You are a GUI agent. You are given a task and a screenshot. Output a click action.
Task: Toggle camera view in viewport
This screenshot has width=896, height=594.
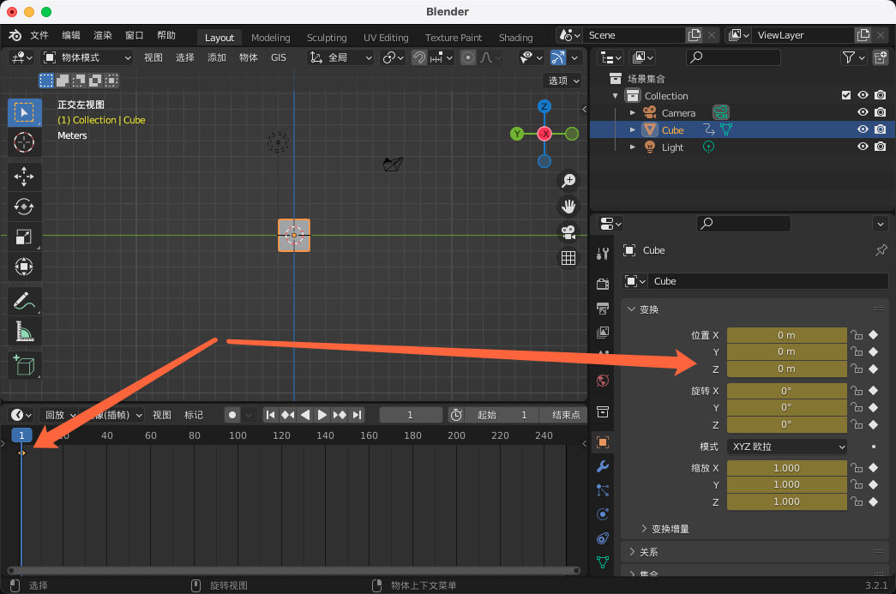[x=568, y=232]
